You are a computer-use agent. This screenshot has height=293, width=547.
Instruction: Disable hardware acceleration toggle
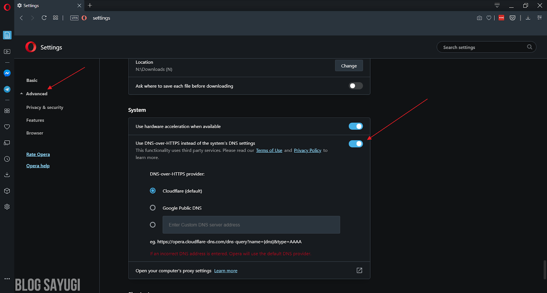[356, 126]
